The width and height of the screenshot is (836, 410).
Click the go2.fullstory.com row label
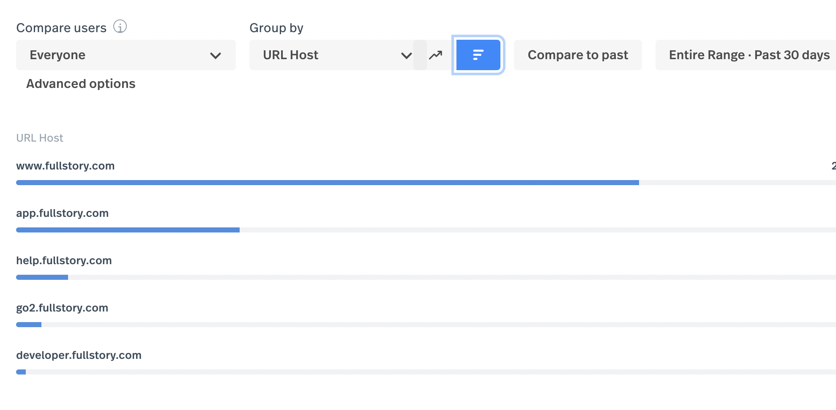click(62, 308)
